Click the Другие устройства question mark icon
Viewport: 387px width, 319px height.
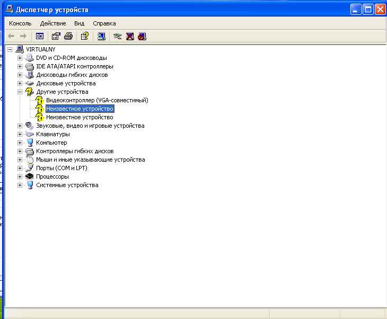(30, 92)
